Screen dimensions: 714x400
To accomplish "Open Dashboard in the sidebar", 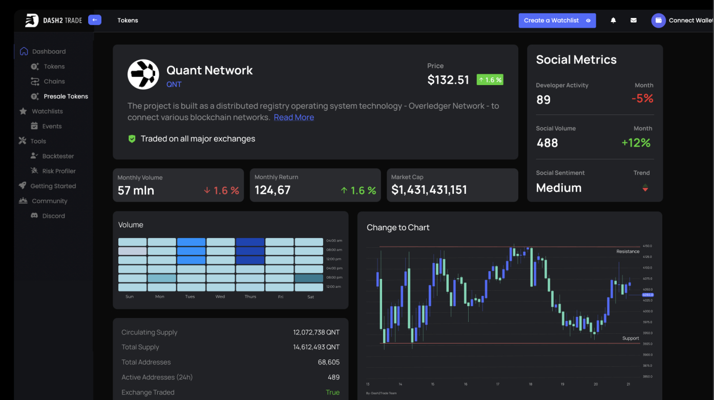I will click(49, 51).
